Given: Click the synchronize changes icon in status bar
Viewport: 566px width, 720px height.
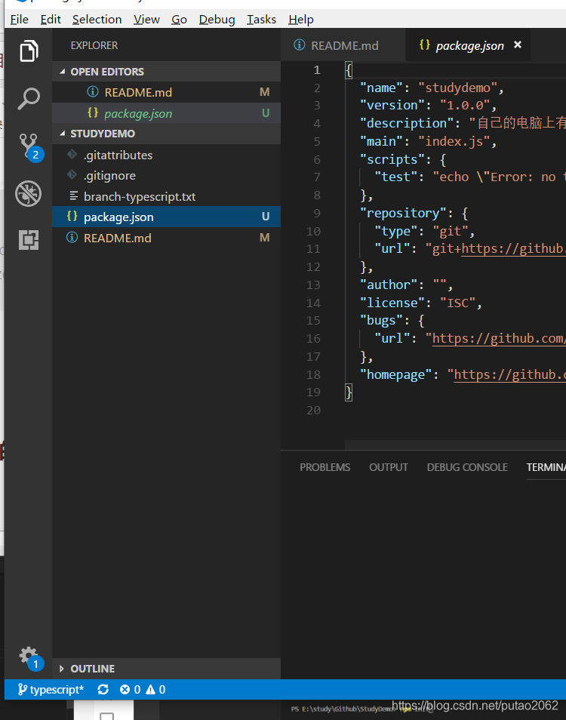Looking at the screenshot, I should (103, 689).
